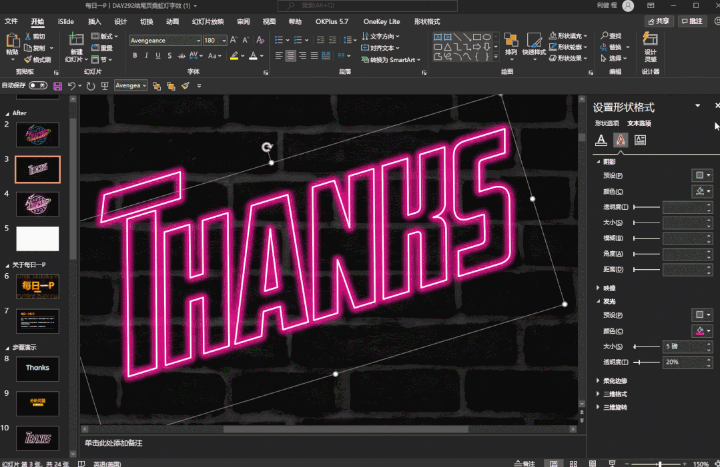
Task: Select Text Effects tab icon
Action: pos(621,140)
